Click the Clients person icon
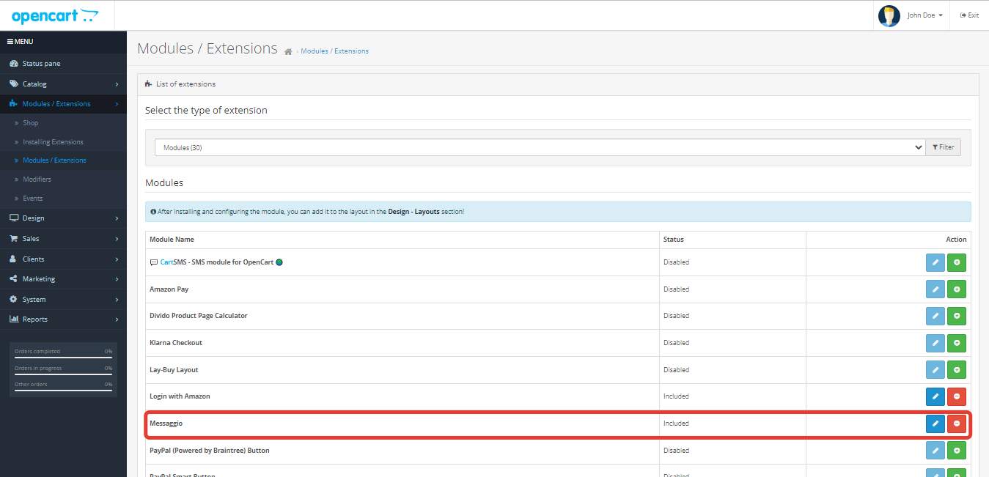989x477 pixels. click(13, 259)
